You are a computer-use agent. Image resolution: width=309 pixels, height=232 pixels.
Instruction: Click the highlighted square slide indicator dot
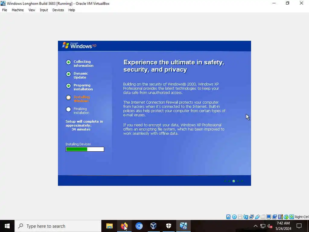tap(234, 181)
